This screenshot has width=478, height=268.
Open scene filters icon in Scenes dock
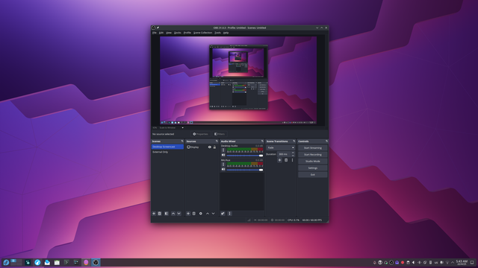166,214
